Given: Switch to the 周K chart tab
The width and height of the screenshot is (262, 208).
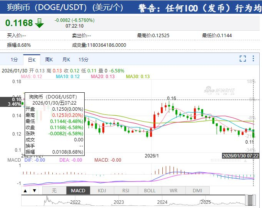Looking at the screenshot, I should pyautogui.click(x=49, y=60).
